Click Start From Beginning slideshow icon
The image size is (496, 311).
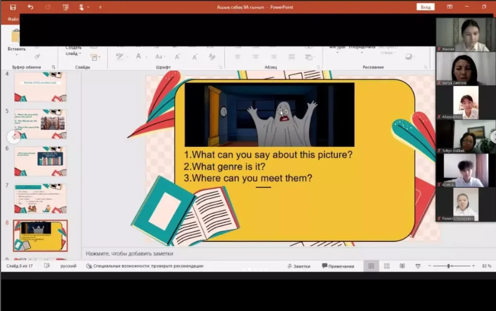click(x=66, y=7)
